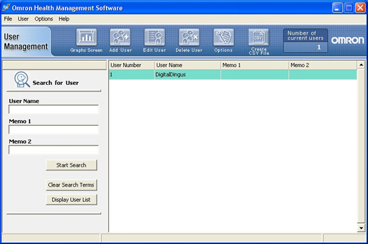
Task: Click the Display User List button
Action: pyautogui.click(x=72, y=200)
